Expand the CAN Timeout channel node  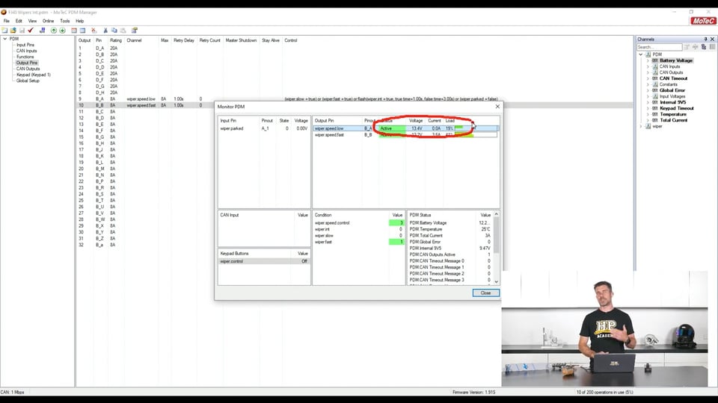pyautogui.click(x=648, y=78)
